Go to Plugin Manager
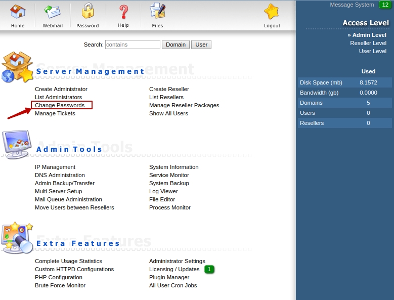394x300 pixels. [x=169, y=277]
